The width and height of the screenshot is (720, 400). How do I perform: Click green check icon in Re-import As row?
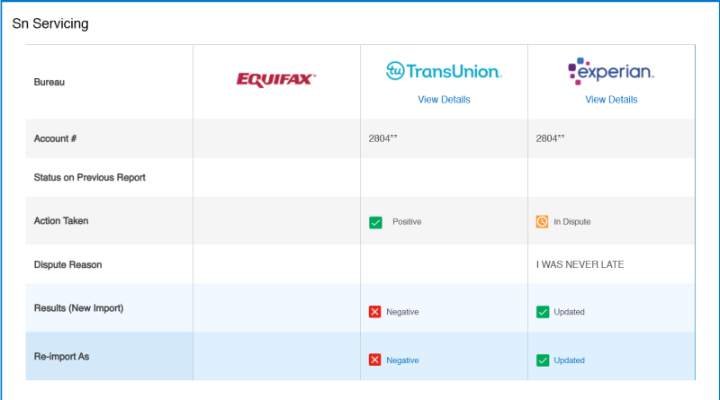click(x=543, y=360)
